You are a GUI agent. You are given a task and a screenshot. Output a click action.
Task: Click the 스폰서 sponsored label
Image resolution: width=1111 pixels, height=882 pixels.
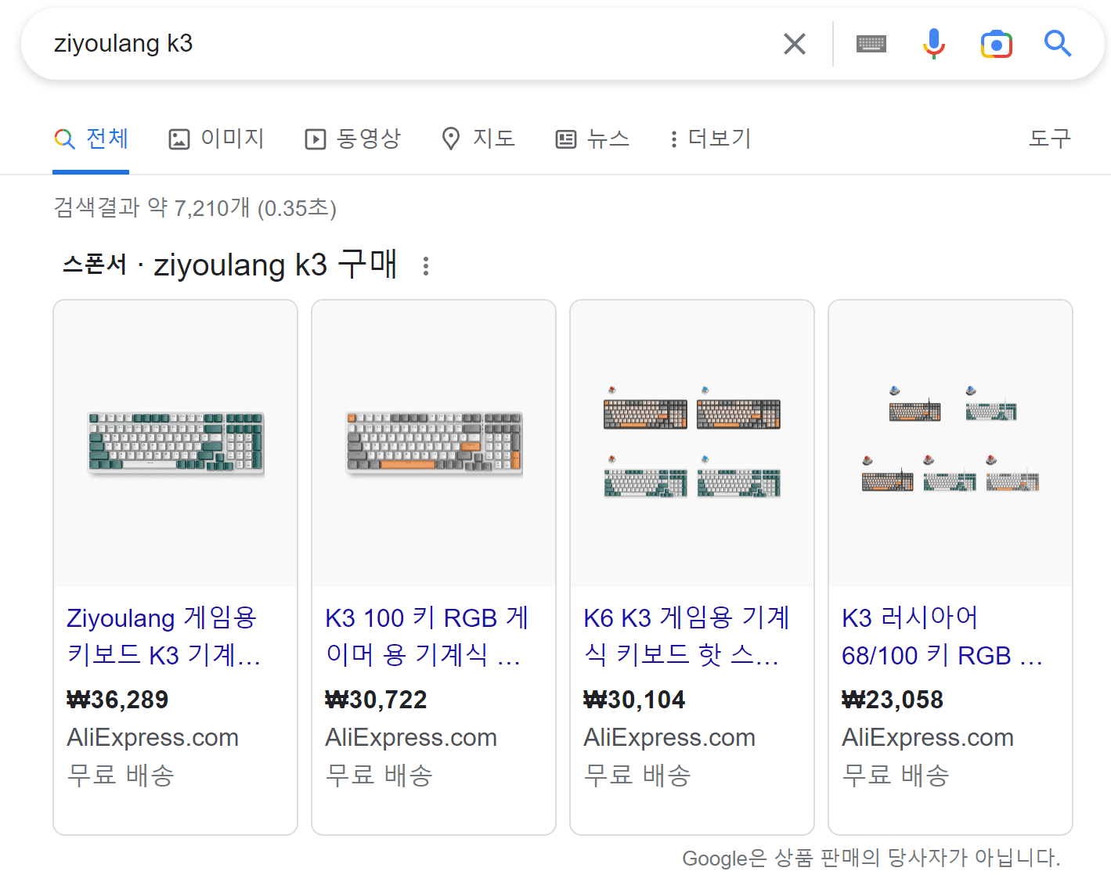(95, 265)
